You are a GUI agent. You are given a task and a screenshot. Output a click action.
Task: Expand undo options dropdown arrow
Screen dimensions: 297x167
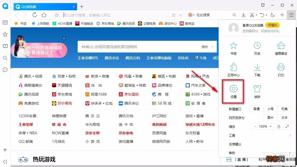[x=266, y=15]
